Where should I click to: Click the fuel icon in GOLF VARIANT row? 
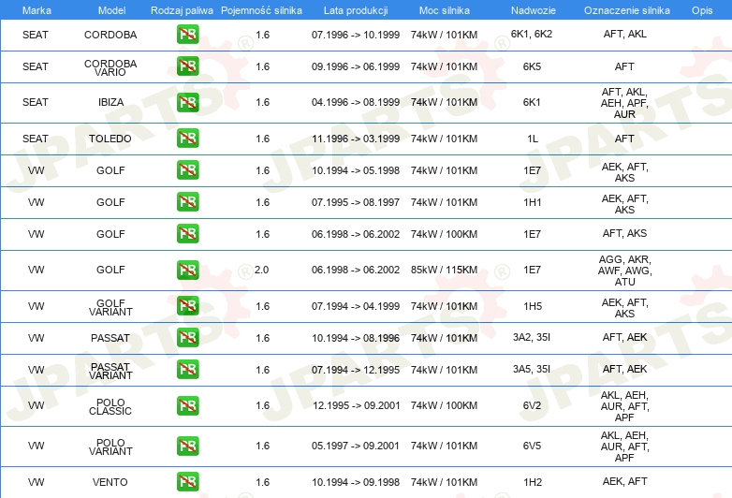point(187,306)
